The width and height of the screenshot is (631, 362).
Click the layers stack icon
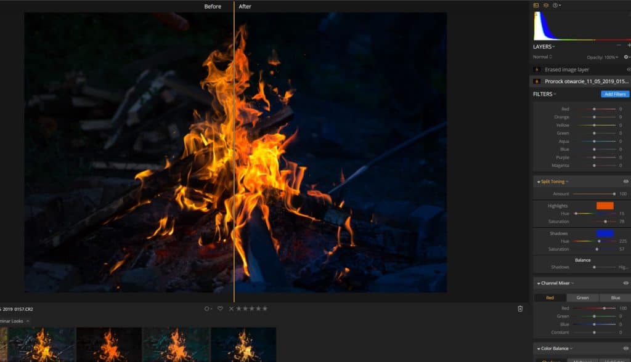[545, 5]
